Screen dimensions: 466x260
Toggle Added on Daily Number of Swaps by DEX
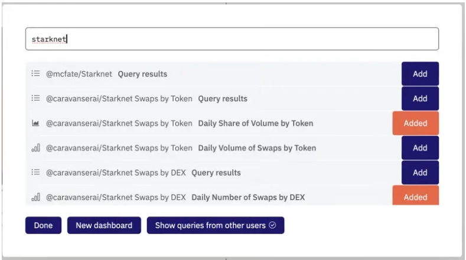coord(415,195)
